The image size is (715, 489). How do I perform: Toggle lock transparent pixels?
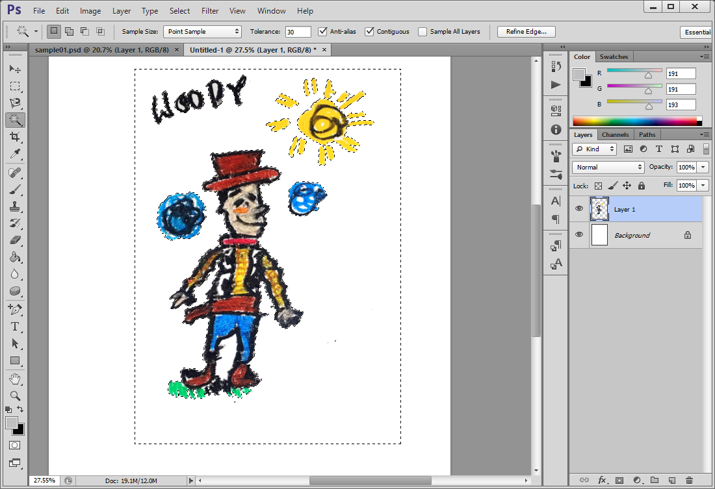(598, 186)
